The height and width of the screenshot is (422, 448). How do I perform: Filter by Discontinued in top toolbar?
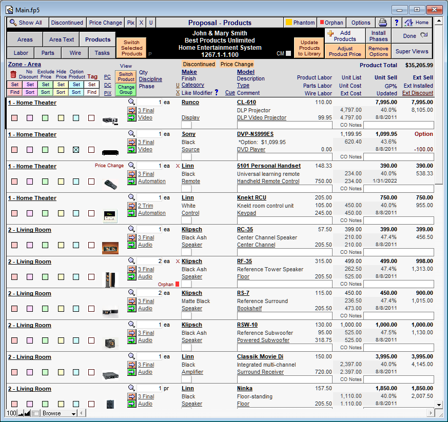point(67,23)
